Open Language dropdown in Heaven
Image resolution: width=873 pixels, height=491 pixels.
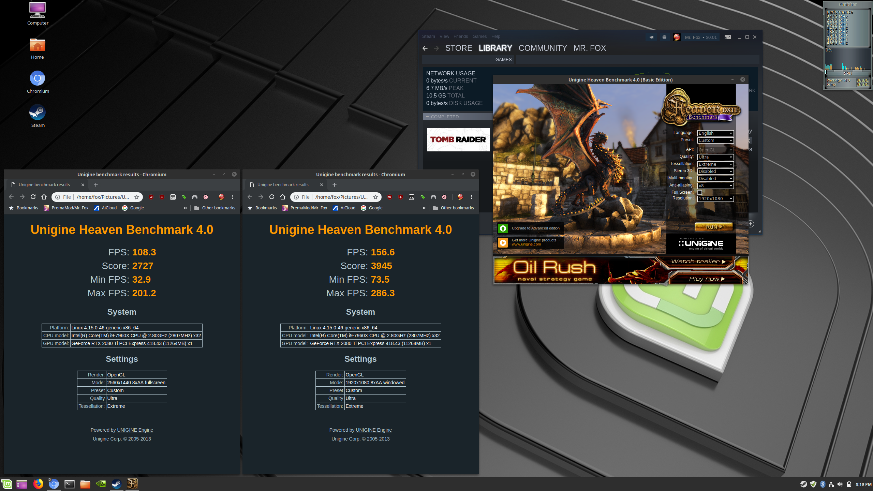(715, 133)
